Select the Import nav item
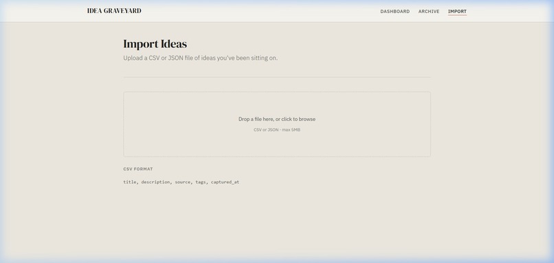This screenshot has height=263, width=554. tap(457, 11)
